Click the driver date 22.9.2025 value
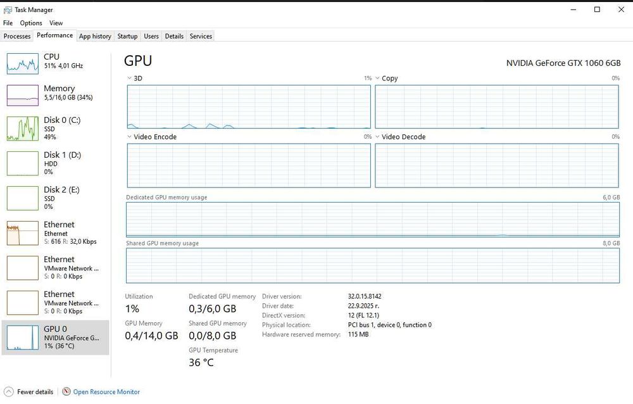Viewport: 633px width, 404px height. [363, 306]
